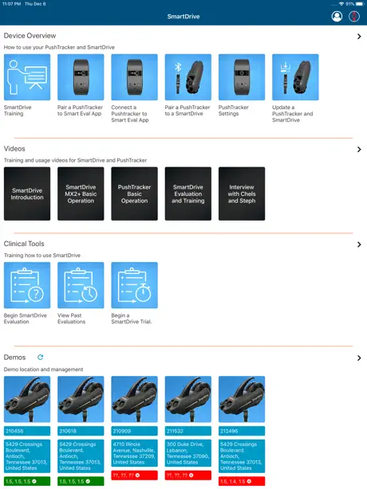Screen dimensions: 367x489
Task: Play Interview with Chels and Steph video
Action: (242, 194)
